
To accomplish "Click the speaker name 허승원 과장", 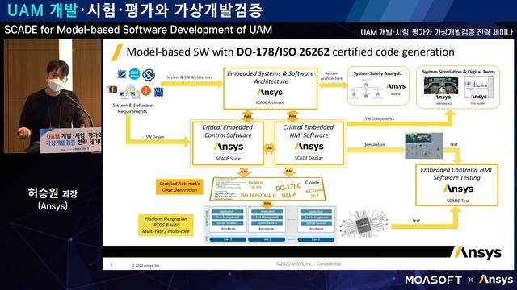I will tap(53, 193).
